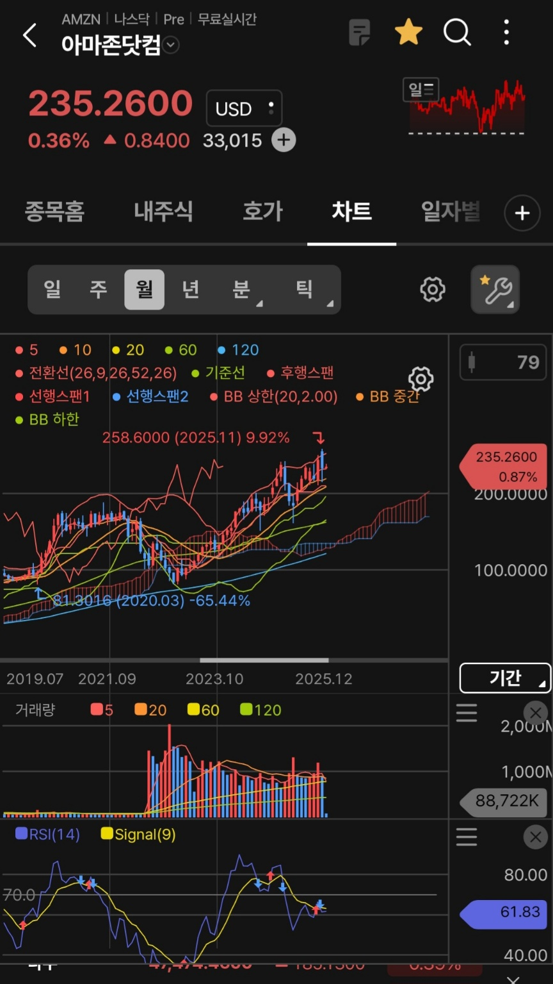
Task: Tap the 258.6000 (2025.11) high marker
Action: coord(196,438)
